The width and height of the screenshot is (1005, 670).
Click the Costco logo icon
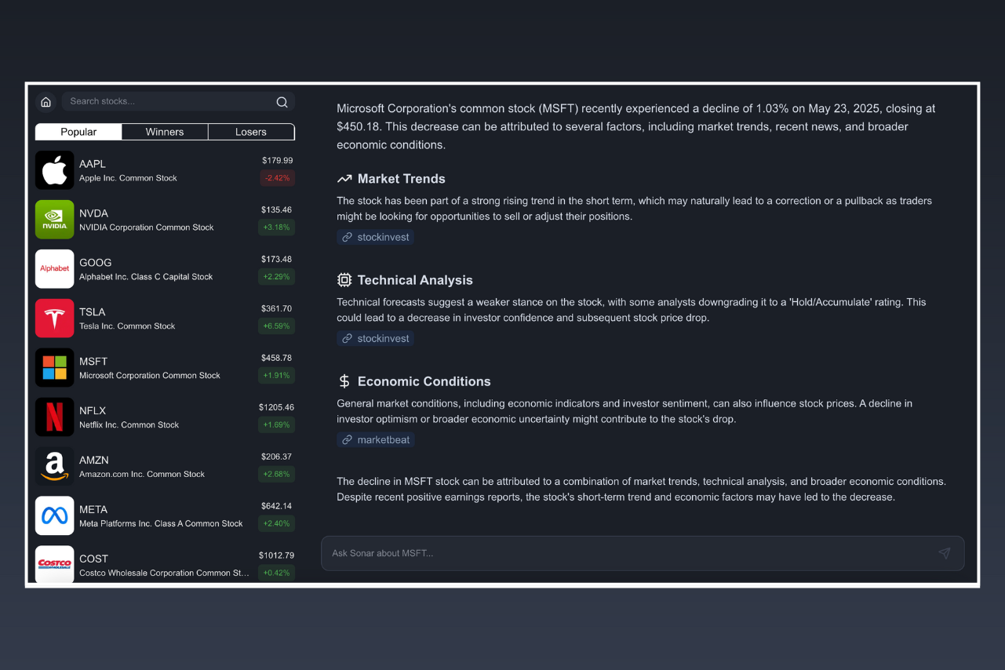[x=55, y=564]
